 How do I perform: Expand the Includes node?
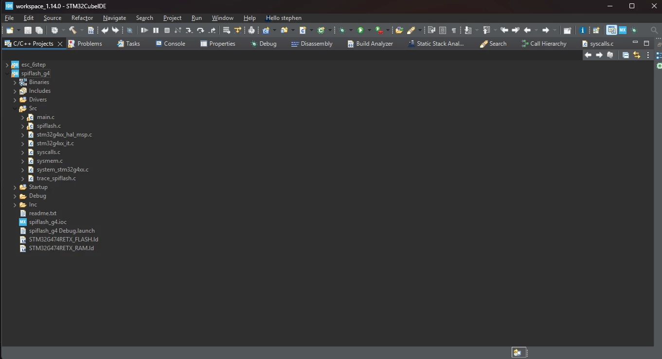pos(15,91)
